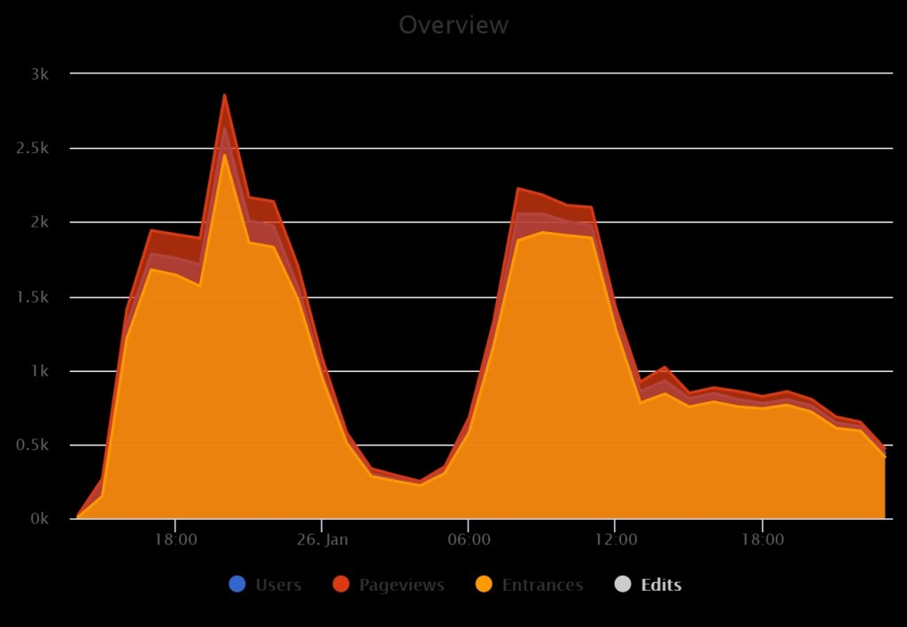Click the gray Edits legend circle
The height and width of the screenshot is (627, 907).
pos(623,584)
